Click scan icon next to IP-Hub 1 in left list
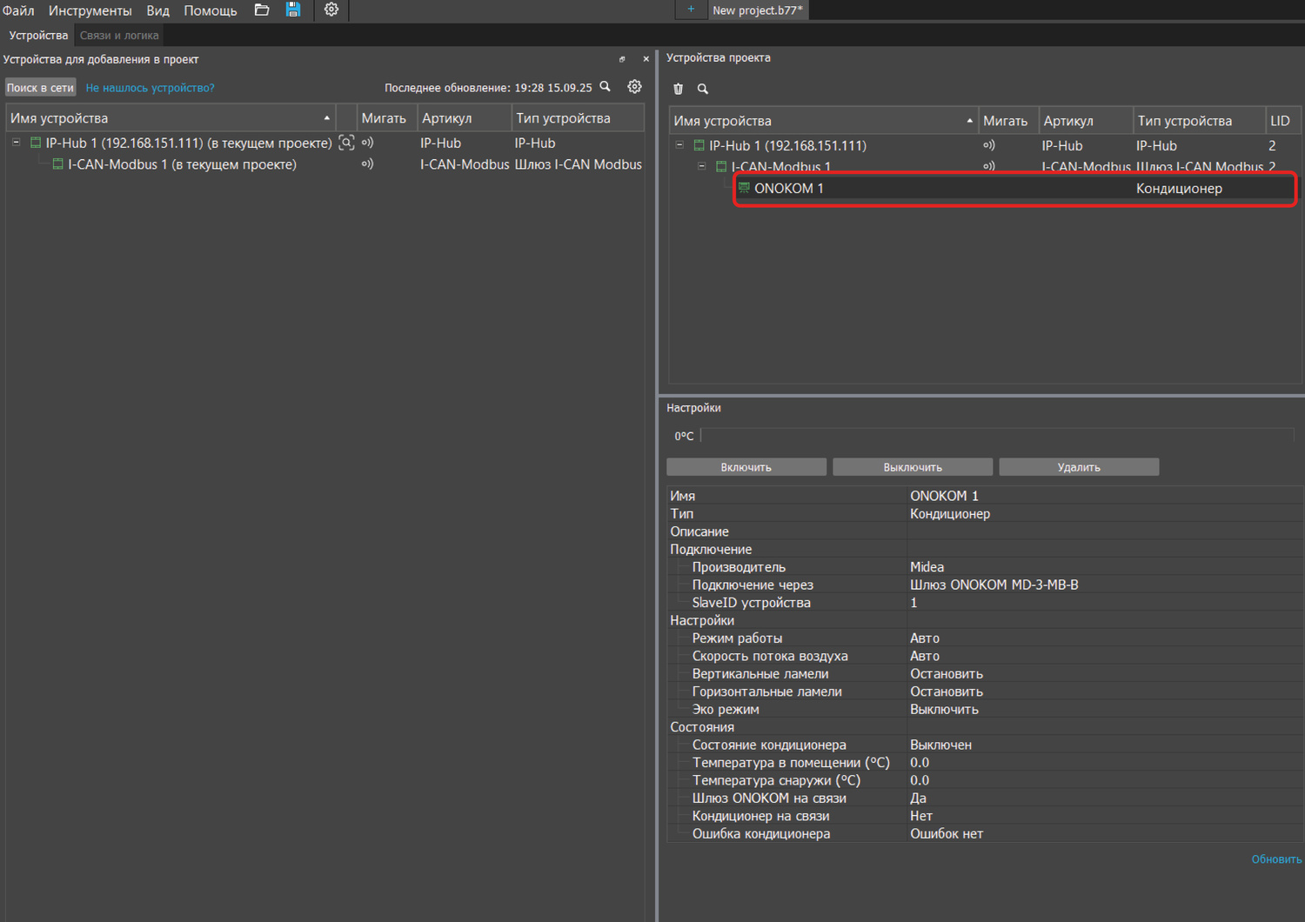The height and width of the screenshot is (922, 1305). click(x=346, y=144)
